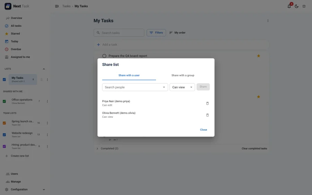
Task: Click Priya Nair (demo.priya) entry
Action: pyautogui.click(x=116, y=101)
